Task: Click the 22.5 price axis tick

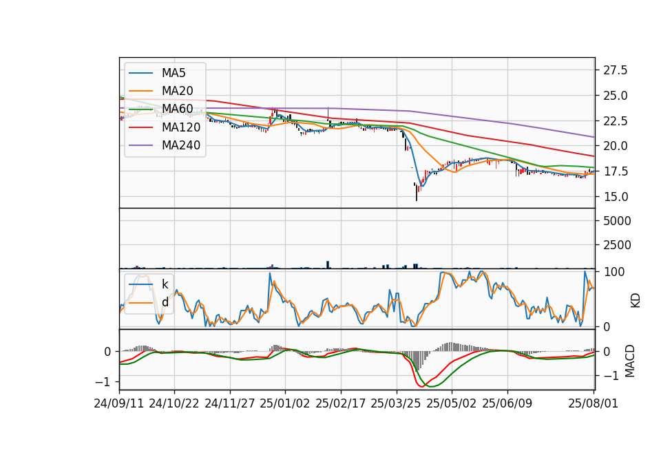Action: click(616, 121)
